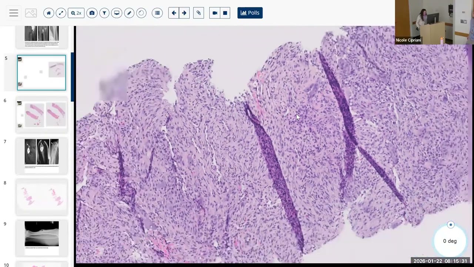Select the pencil annotation tool
Screen dimensions: 474x267
coord(129,13)
